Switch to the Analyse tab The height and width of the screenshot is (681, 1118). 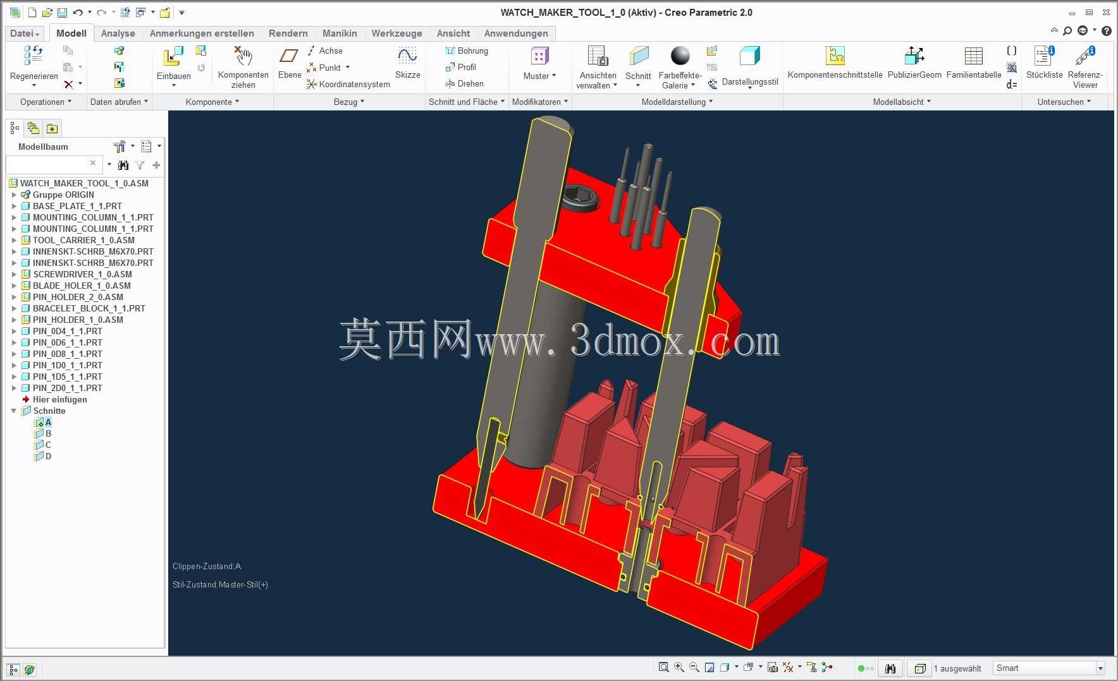[118, 33]
